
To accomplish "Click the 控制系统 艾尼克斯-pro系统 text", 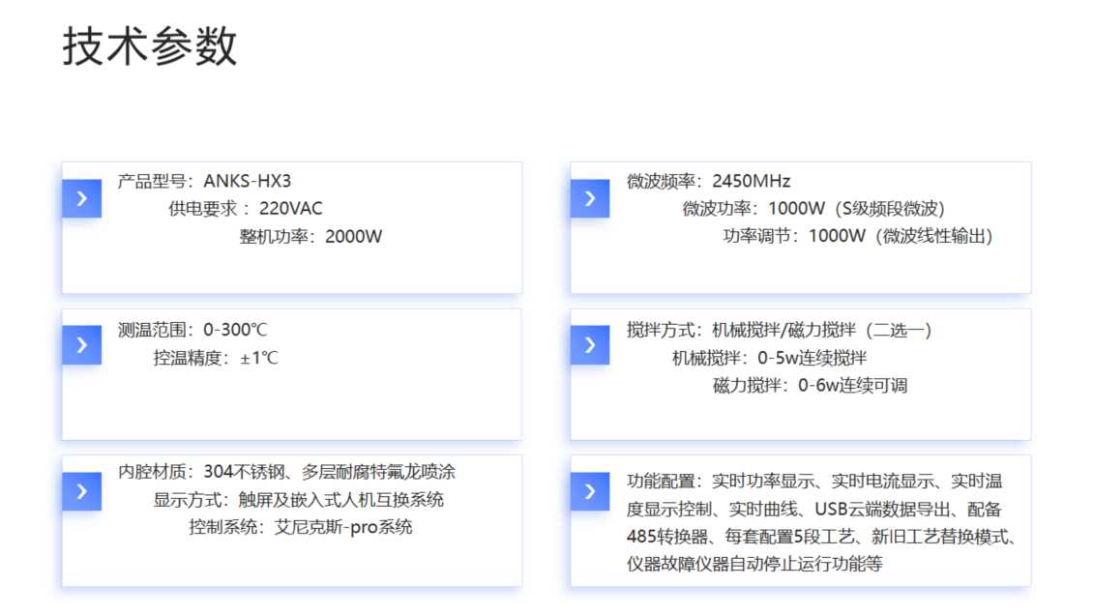I will pos(301,527).
